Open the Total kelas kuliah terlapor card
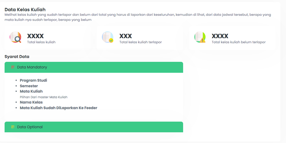The width and height of the screenshot is (286, 143). 140,38
